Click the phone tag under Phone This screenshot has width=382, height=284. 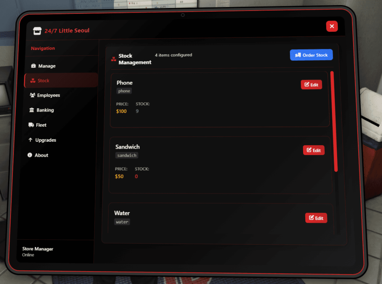tap(124, 91)
